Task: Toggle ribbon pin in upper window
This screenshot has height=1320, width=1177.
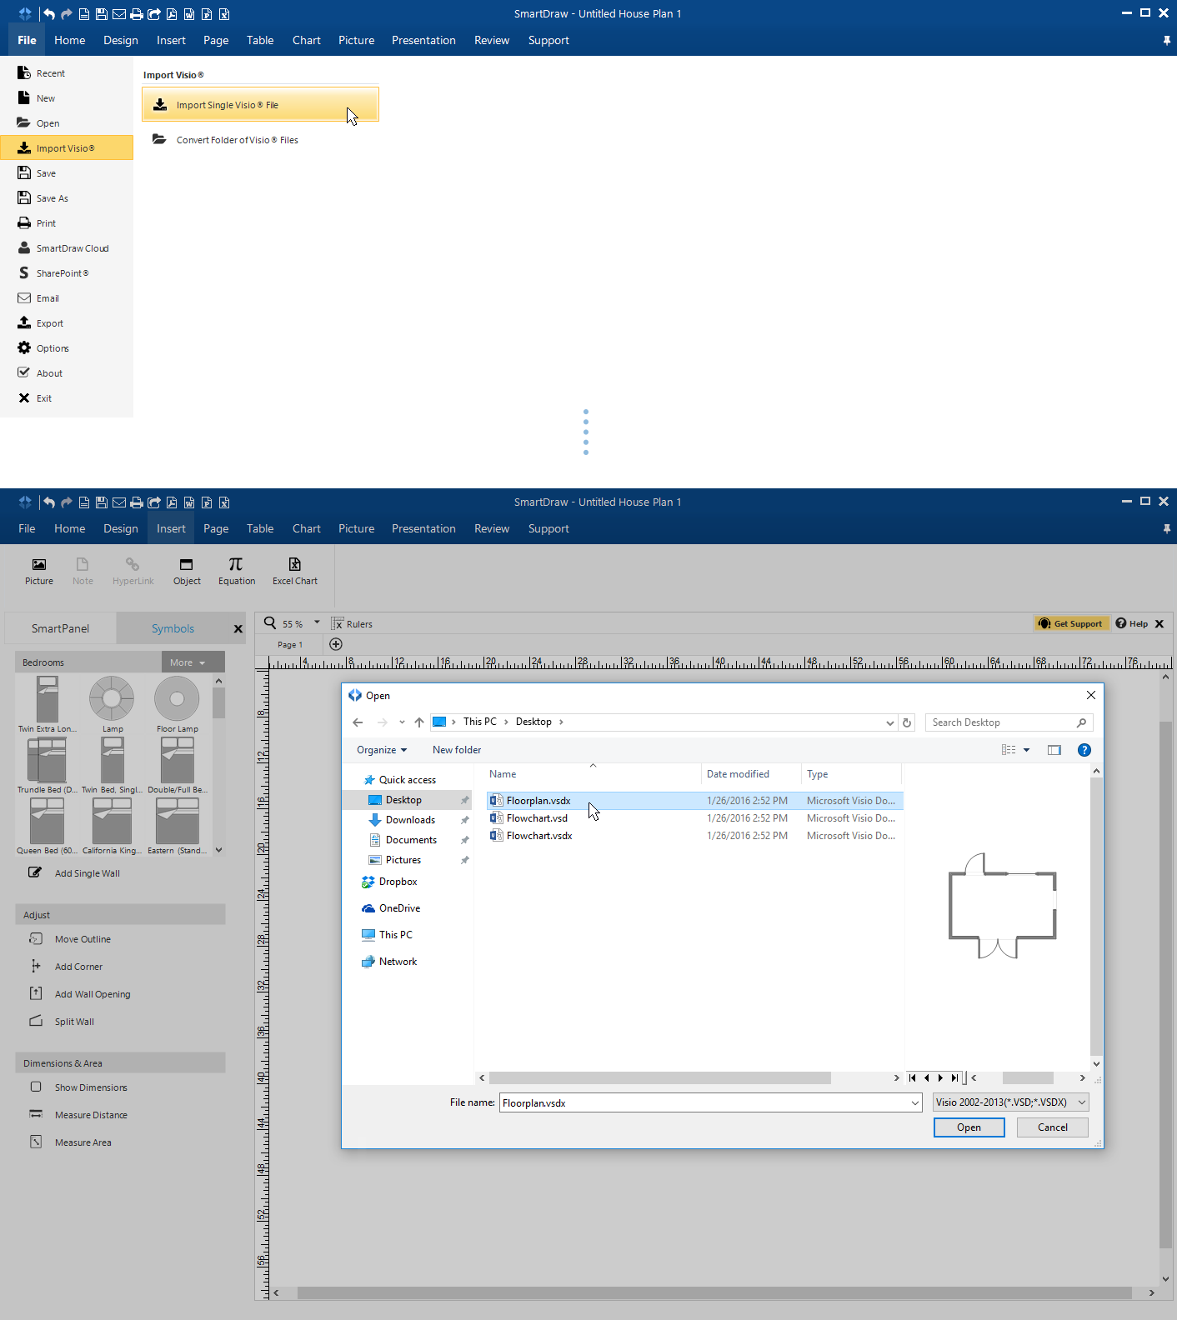Action: click(x=1167, y=41)
